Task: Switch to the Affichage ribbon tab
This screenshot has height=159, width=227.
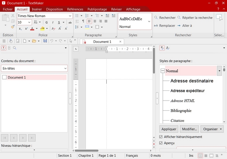Action: [x=133, y=9]
